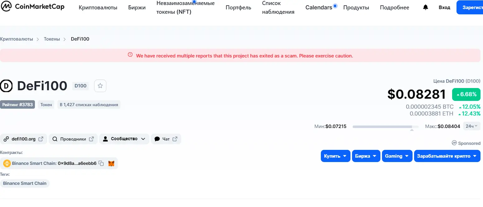Open the Портфель menu item

(239, 7)
